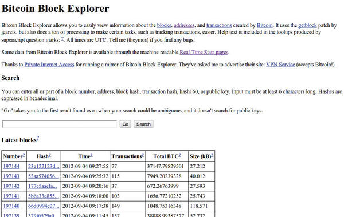The image size is (344, 217).
Task: Open hash link 23e122123d...
Action: pos(44,167)
